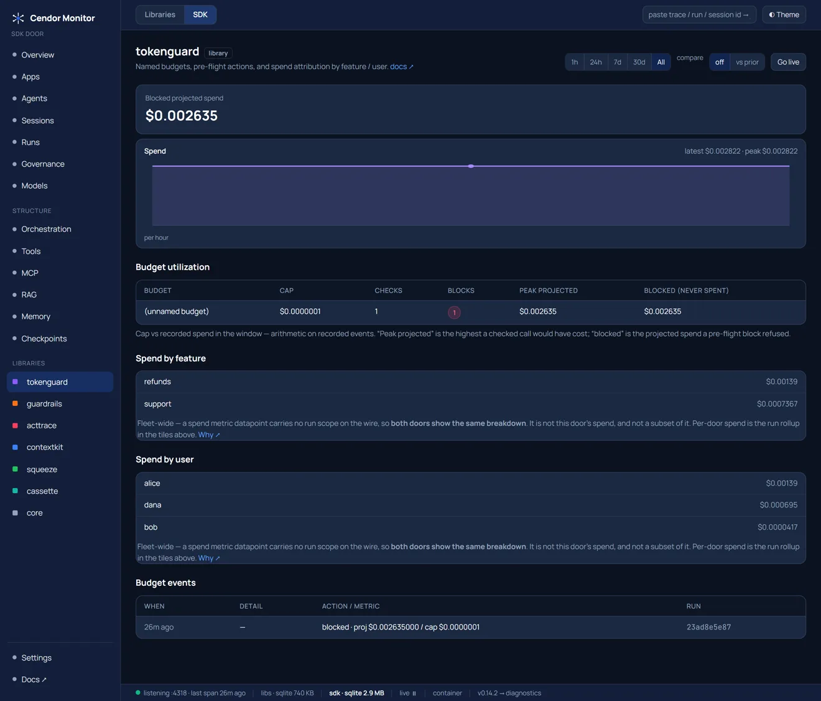The width and height of the screenshot is (821, 701).
Task: Click the blocked event 26m ago row
Action: [x=471, y=627]
